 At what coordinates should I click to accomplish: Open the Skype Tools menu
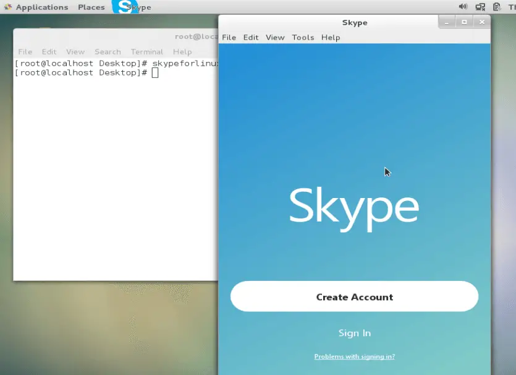303,38
